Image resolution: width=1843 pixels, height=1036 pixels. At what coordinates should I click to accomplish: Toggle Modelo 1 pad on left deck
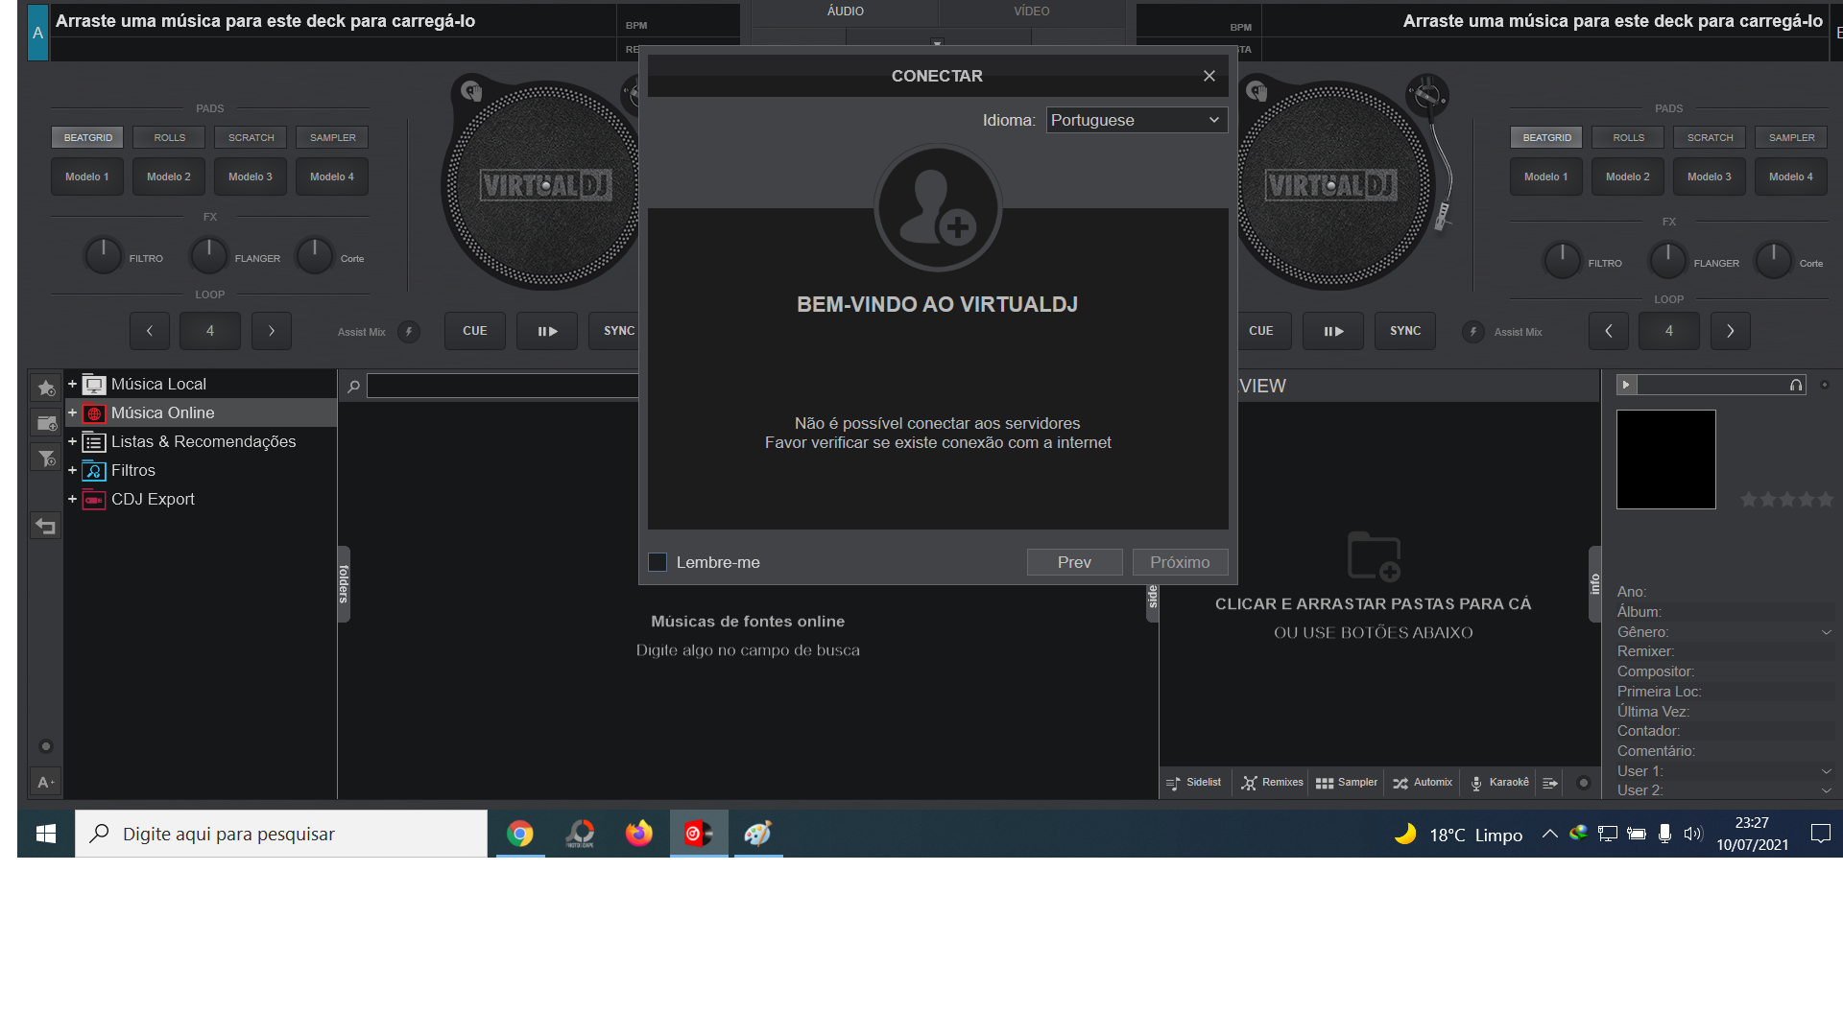[x=87, y=177]
